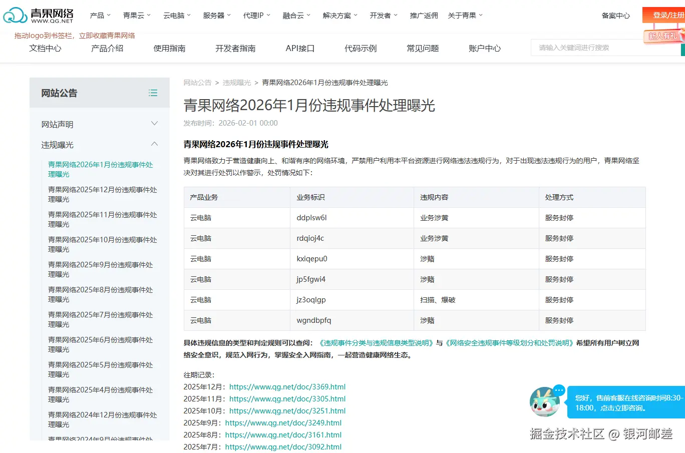This screenshot has height=453, width=685.
Task: Open the doc/3369.html link
Action: tap(287, 387)
